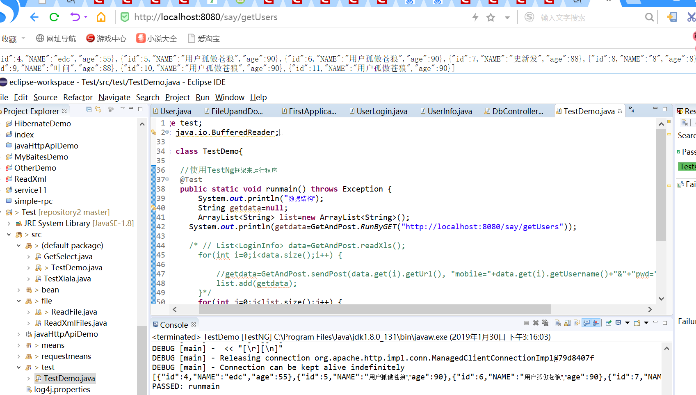Toggle Word Wrap in Console toolbar
This screenshot has width=696, height=395.
pos(577,323)
